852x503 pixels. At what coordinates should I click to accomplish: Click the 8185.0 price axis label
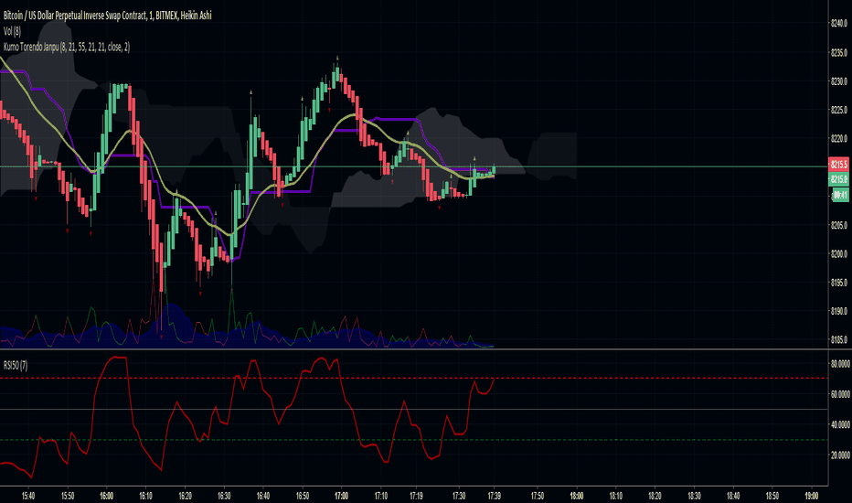point(839,340)
